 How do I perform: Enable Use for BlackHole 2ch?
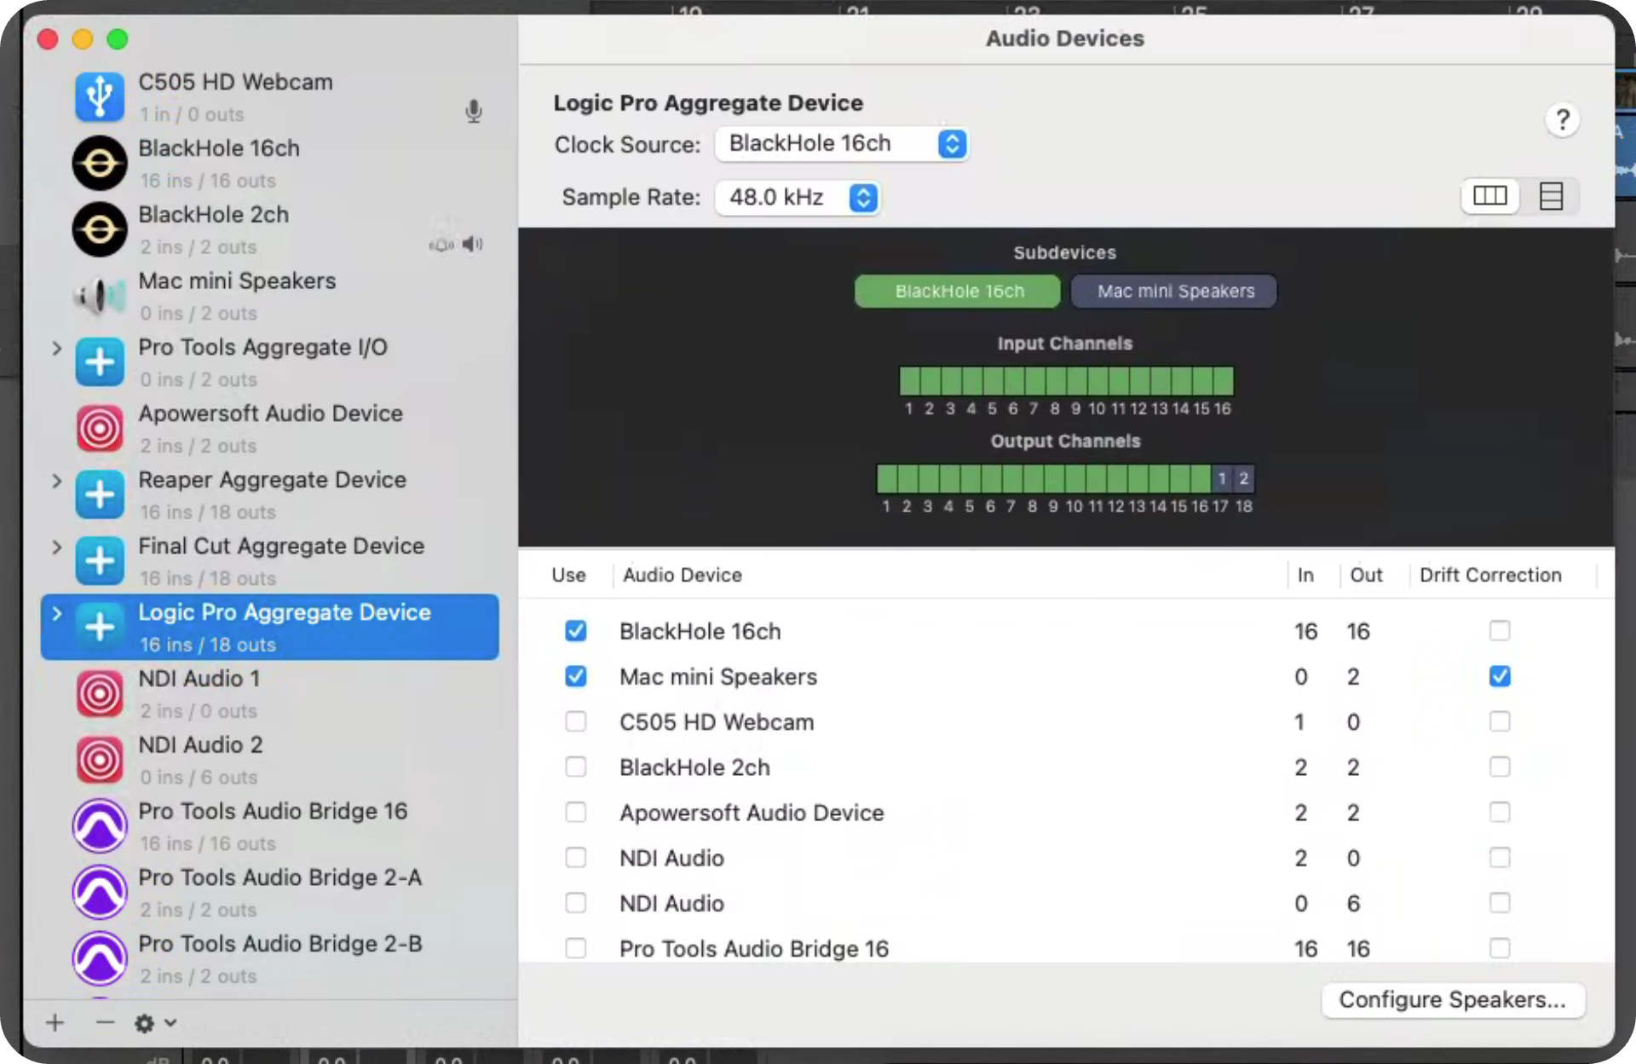(576, 766)
